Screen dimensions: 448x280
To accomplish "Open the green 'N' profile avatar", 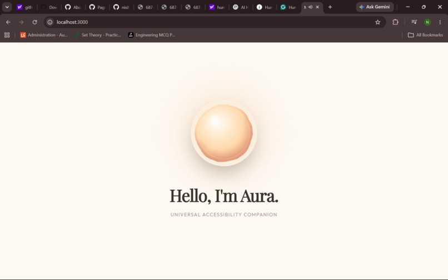I will pos(427,22).
